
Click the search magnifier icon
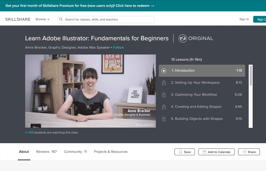[61, 19]
